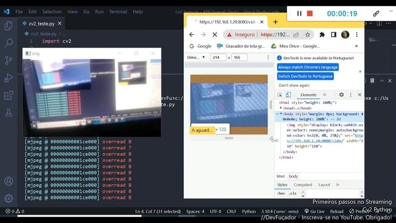The width and height of the screenshot is (396, 223).
Task: Close the cv2_teste.py tab
Action: [x=59, y=24]
